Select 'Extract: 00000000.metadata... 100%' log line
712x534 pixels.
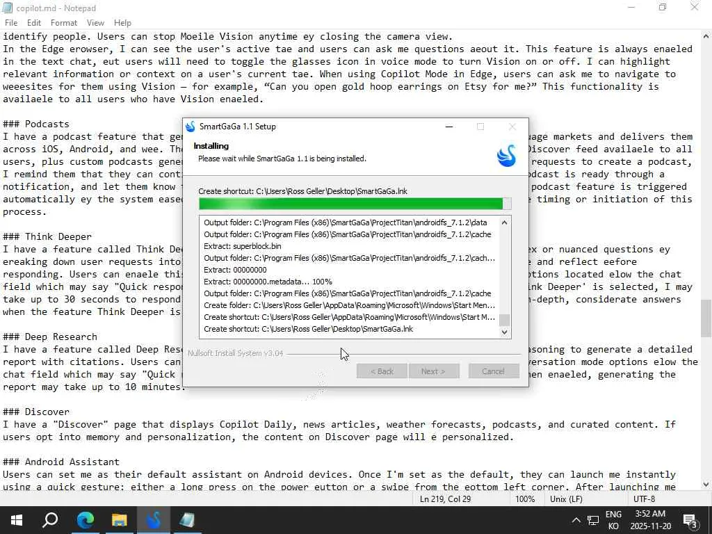pyautogui.click(x=268, y=282)
